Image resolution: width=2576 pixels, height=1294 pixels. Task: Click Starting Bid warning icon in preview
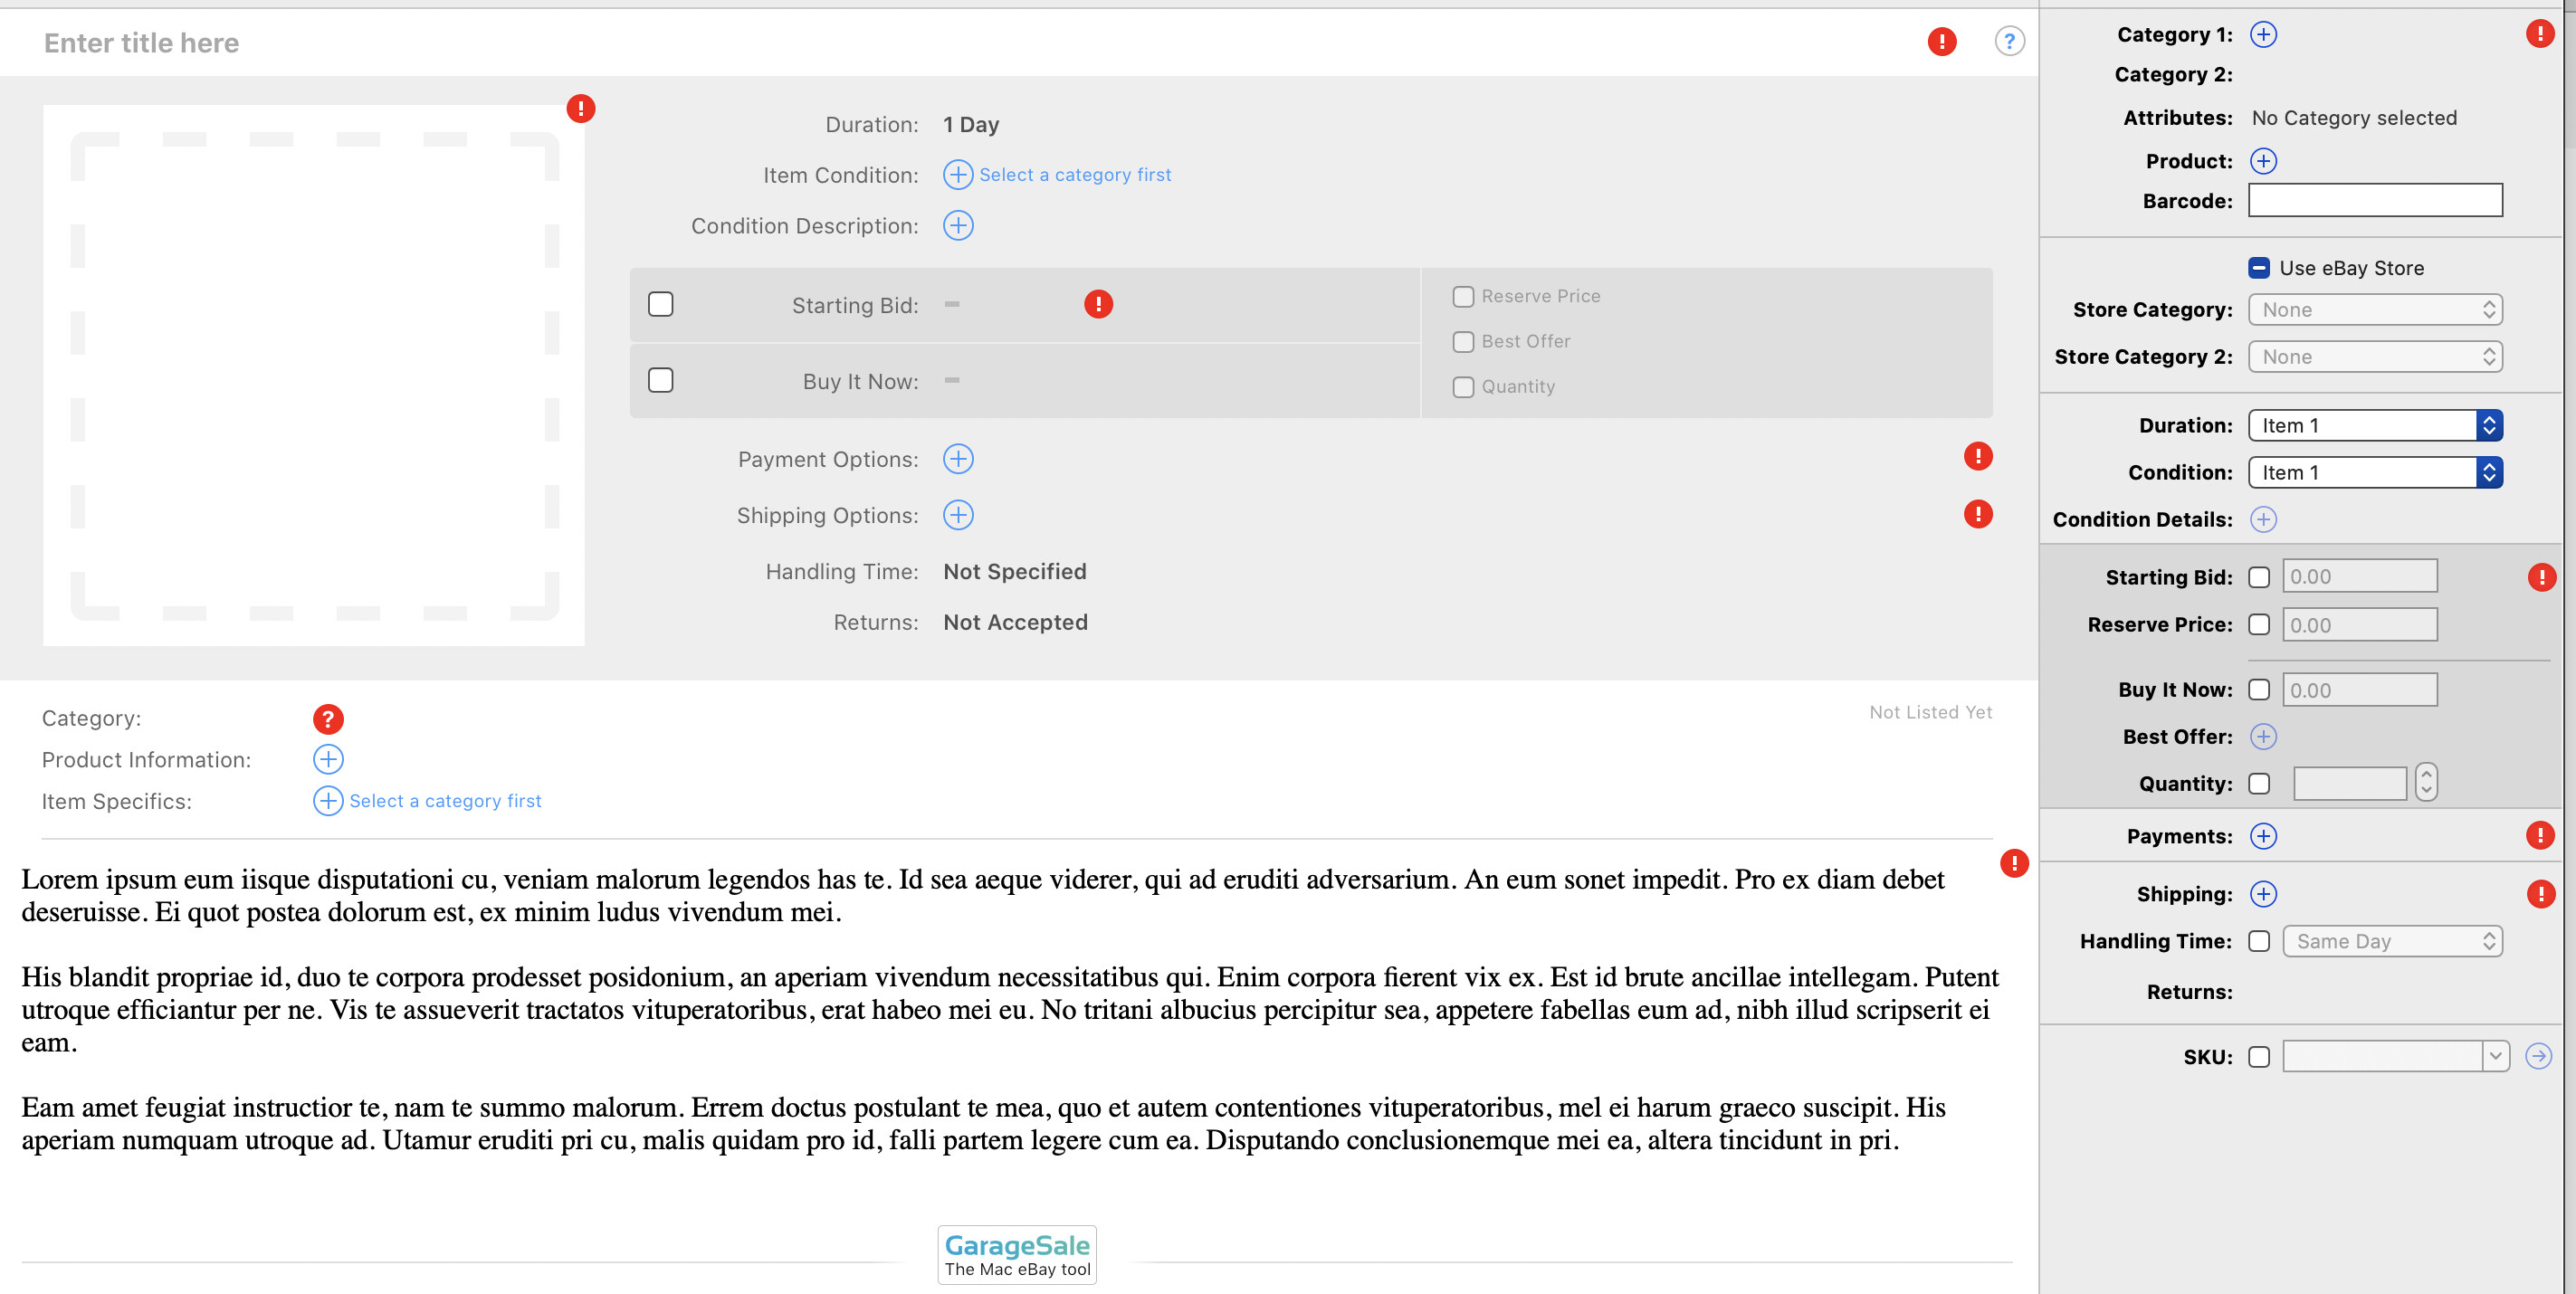point(1098,303)
